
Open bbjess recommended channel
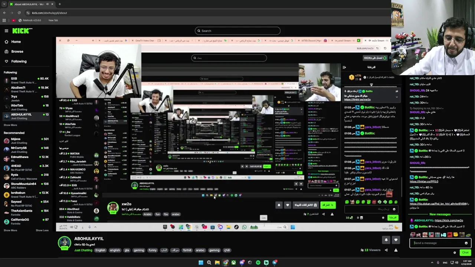[x=26, y=141]
